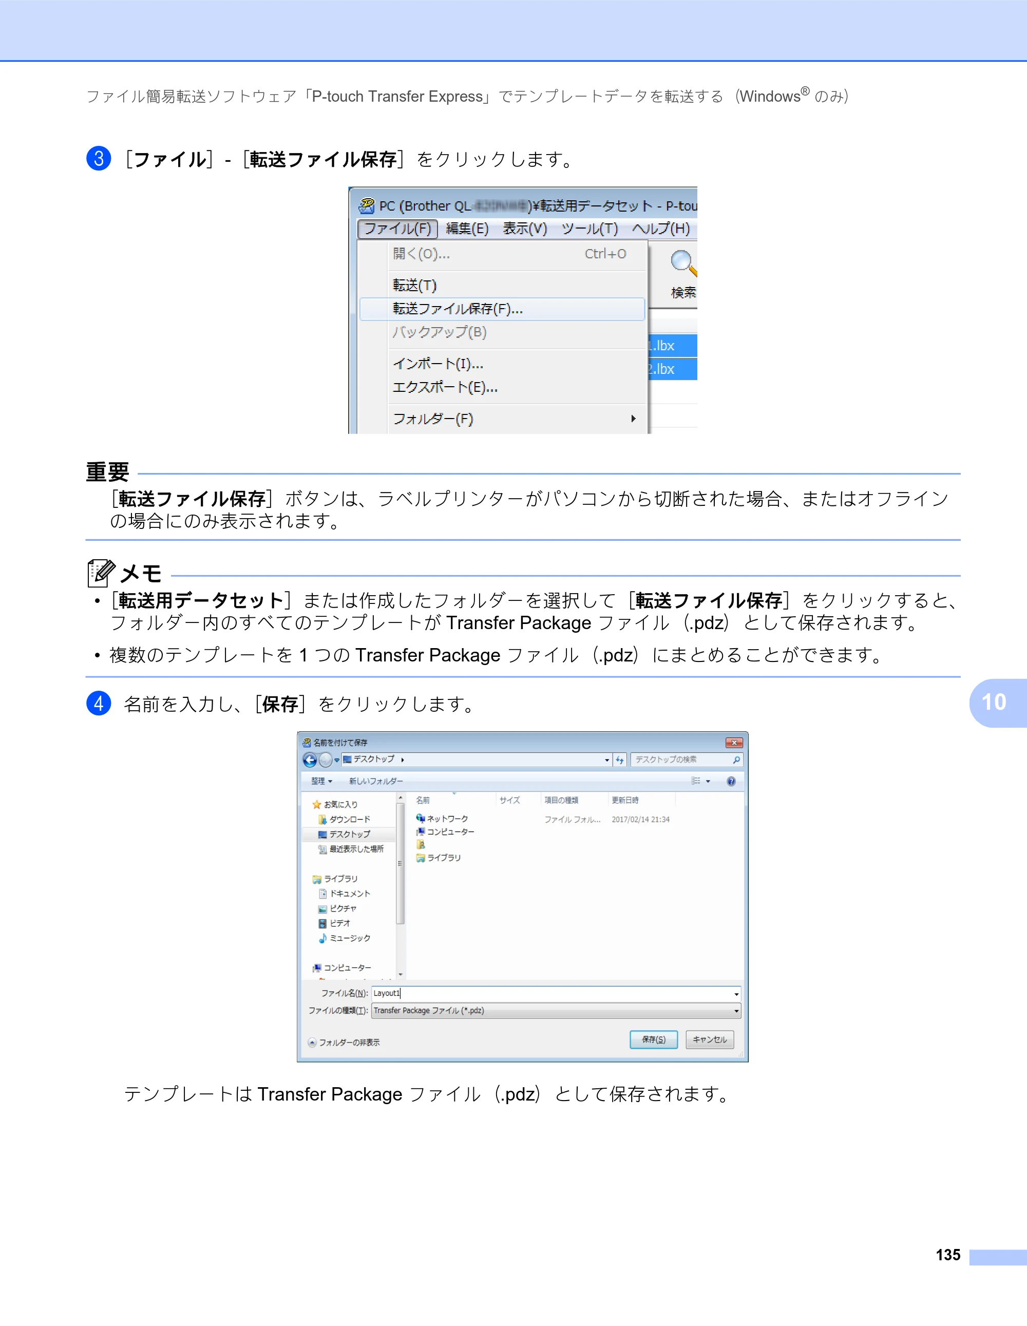Image resolution: width=1027 pixels, height=1326 pixels.
Task: Click the ネットワーク item in file list
Action: click(442, 819)
